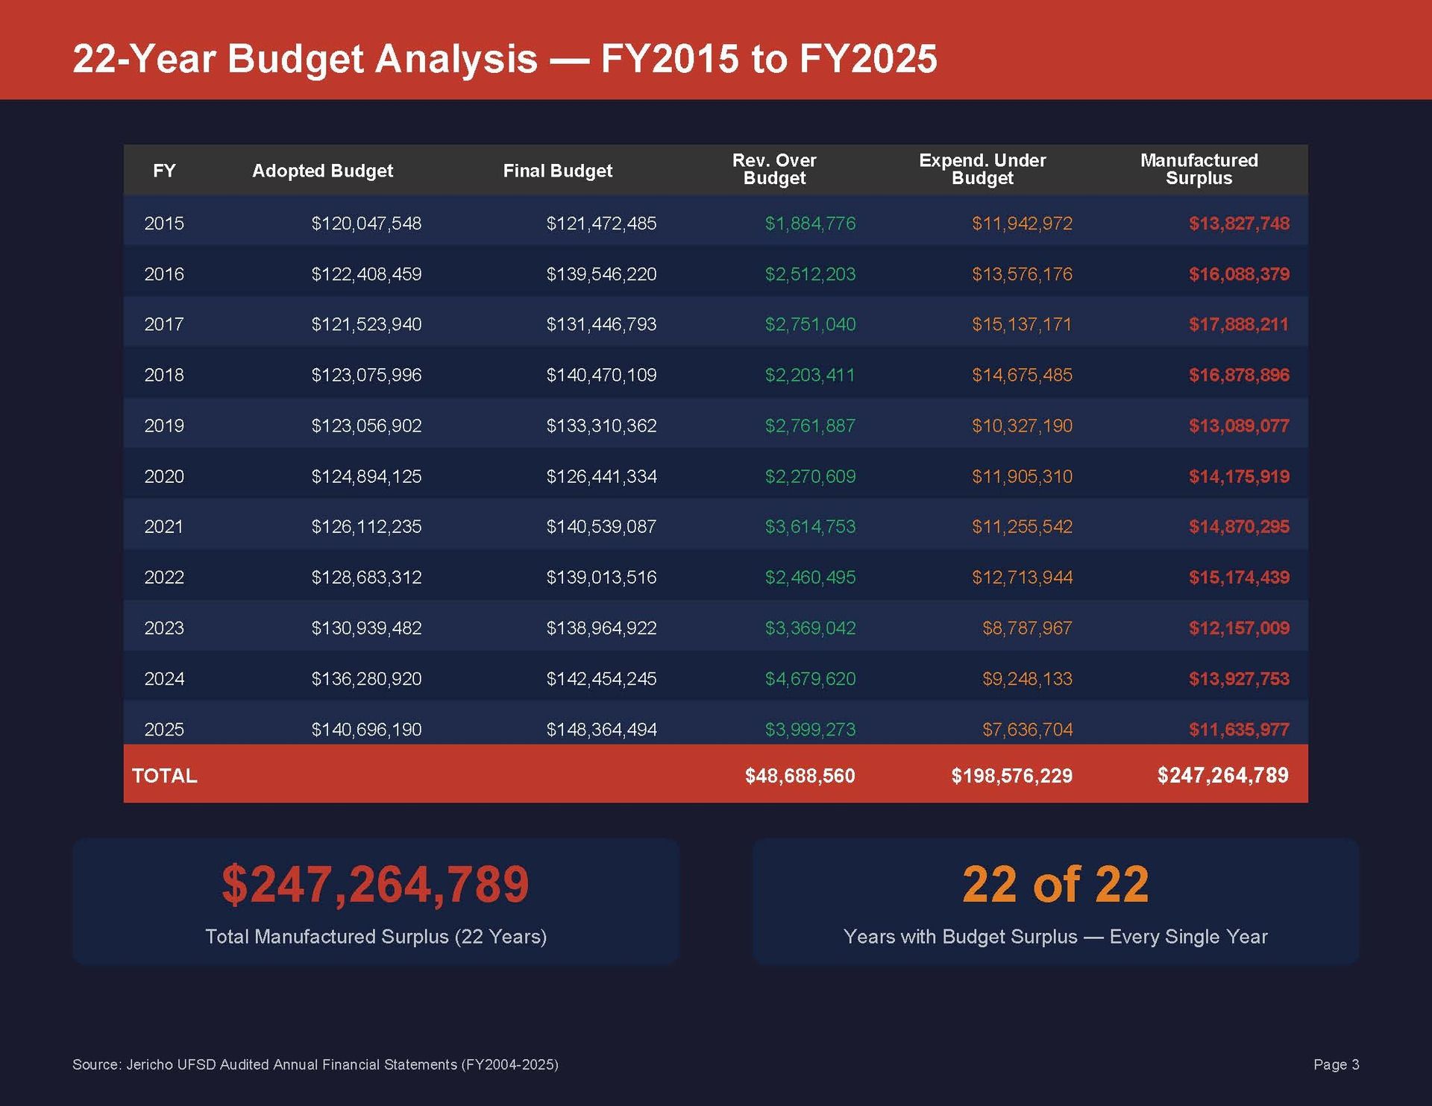Viewport: 1432px width, 1106px height.
Task: Click the 'Expend. Under Budget' column header
Action: coord(982,169)
